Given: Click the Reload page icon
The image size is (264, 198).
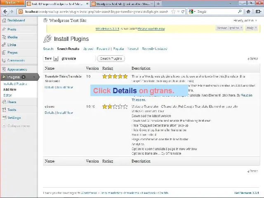Looking at the screenshot, I should click(183, 12).
